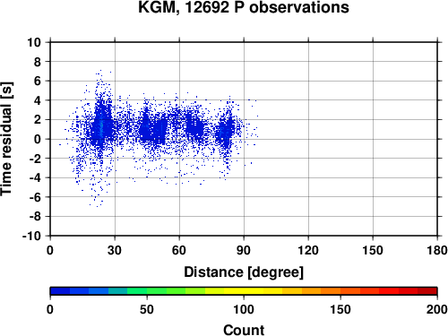Click the y-axis tick label 0
This screenshot has height=336, width=448.
tap(38, 139)
